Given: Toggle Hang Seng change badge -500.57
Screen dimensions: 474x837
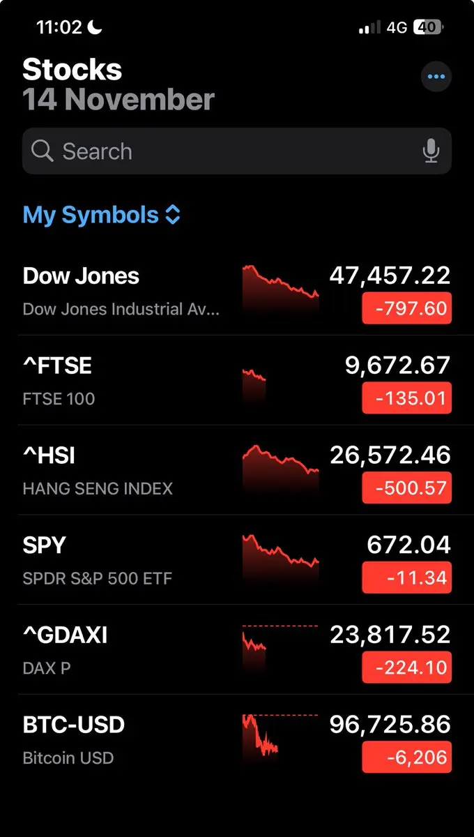Looking at the screenshot, I should point(406,488).
